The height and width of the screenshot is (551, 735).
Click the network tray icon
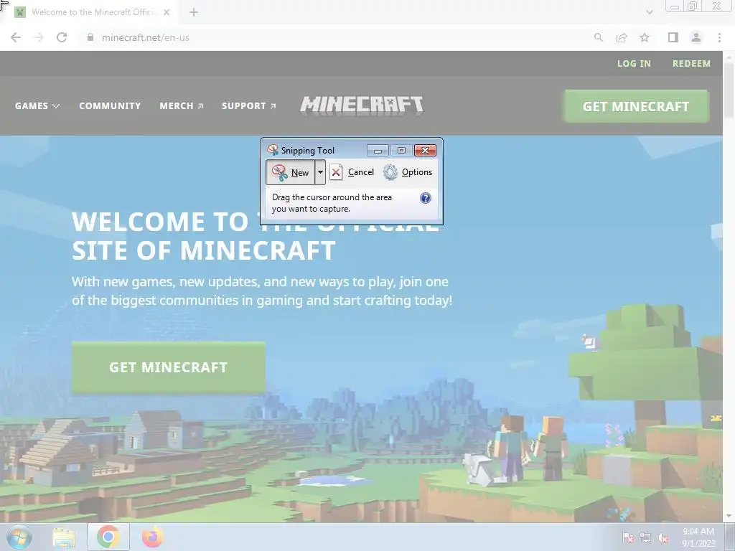[645, 538]
